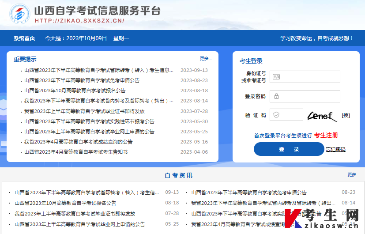Image resolution: width=365 pixels, height=234 pixels.
Task: Click the ID card icon in the ID number field
Action: (x=276, y=77)
